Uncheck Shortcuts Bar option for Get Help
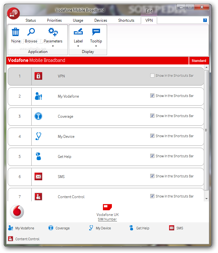The width and height of the screenshot is (218, 253). [x=152, y=156]
